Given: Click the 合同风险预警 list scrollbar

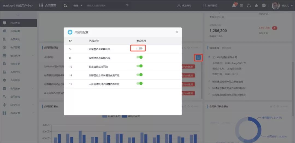Looking at the screenshot, I should tap(202, 80).
